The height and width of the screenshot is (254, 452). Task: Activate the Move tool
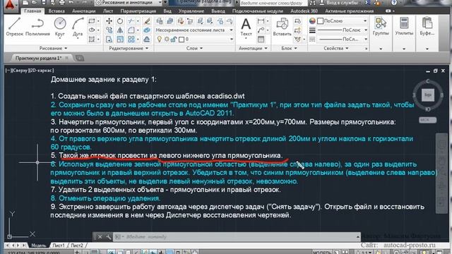[109, 21]
